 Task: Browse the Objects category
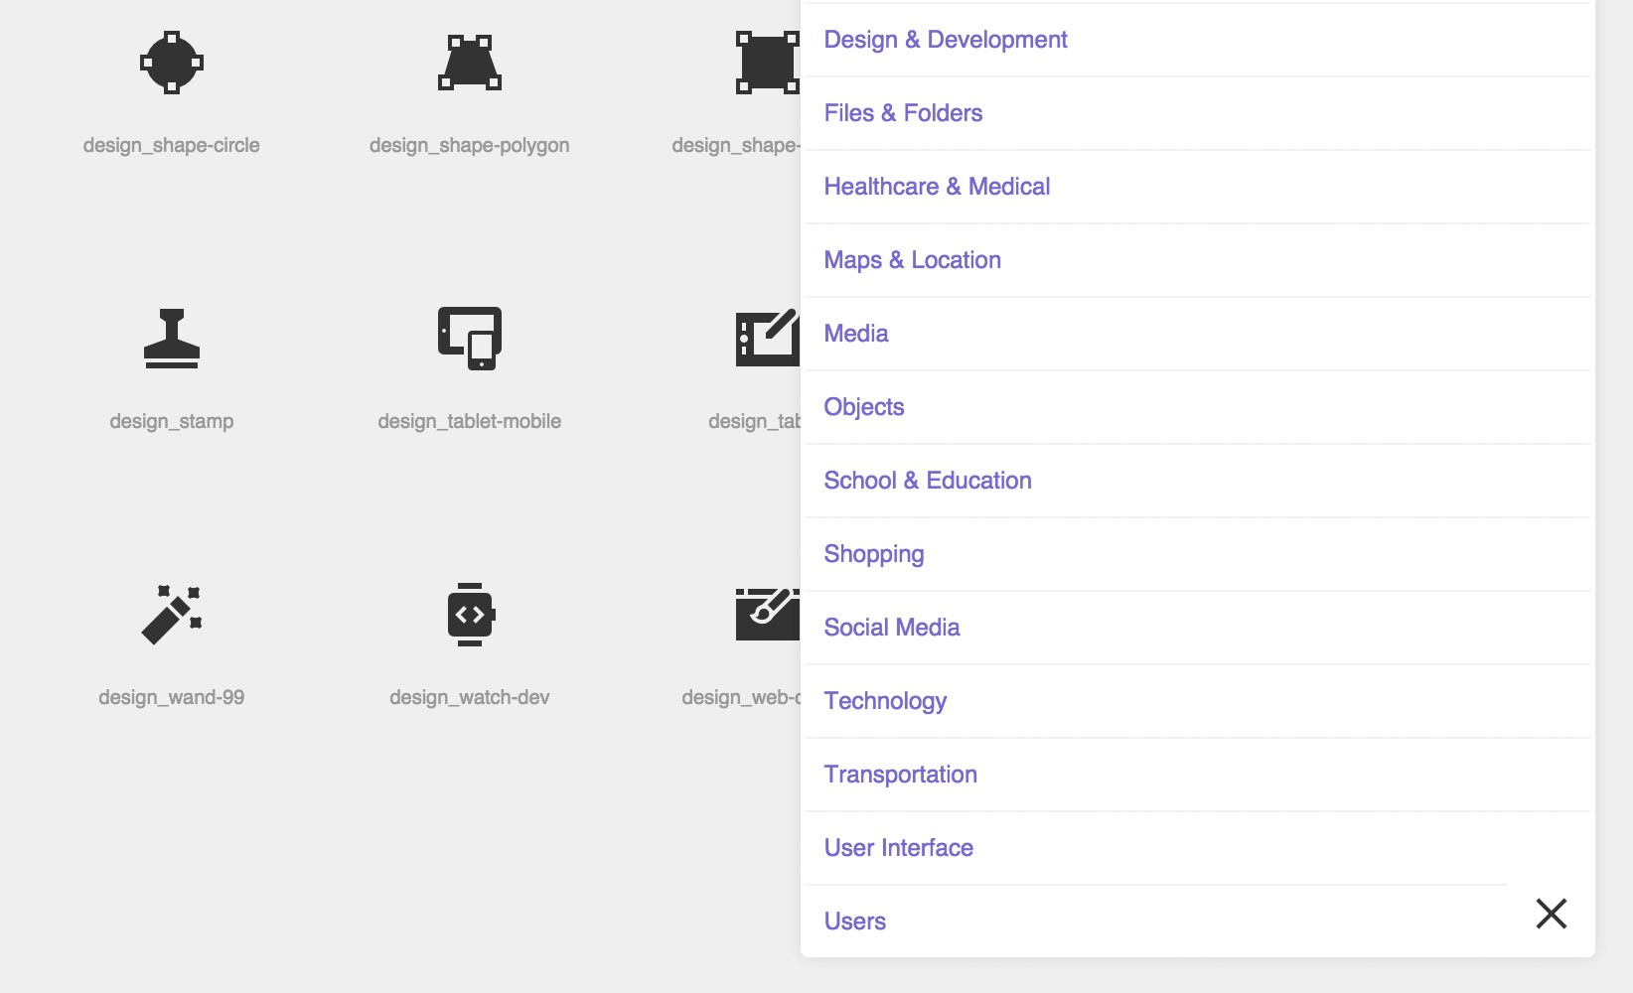point(863,407)
